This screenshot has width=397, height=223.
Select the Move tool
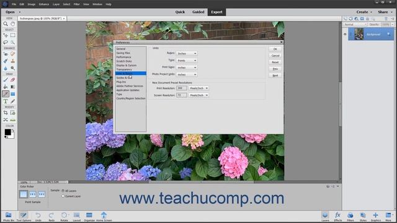[6, 35]
